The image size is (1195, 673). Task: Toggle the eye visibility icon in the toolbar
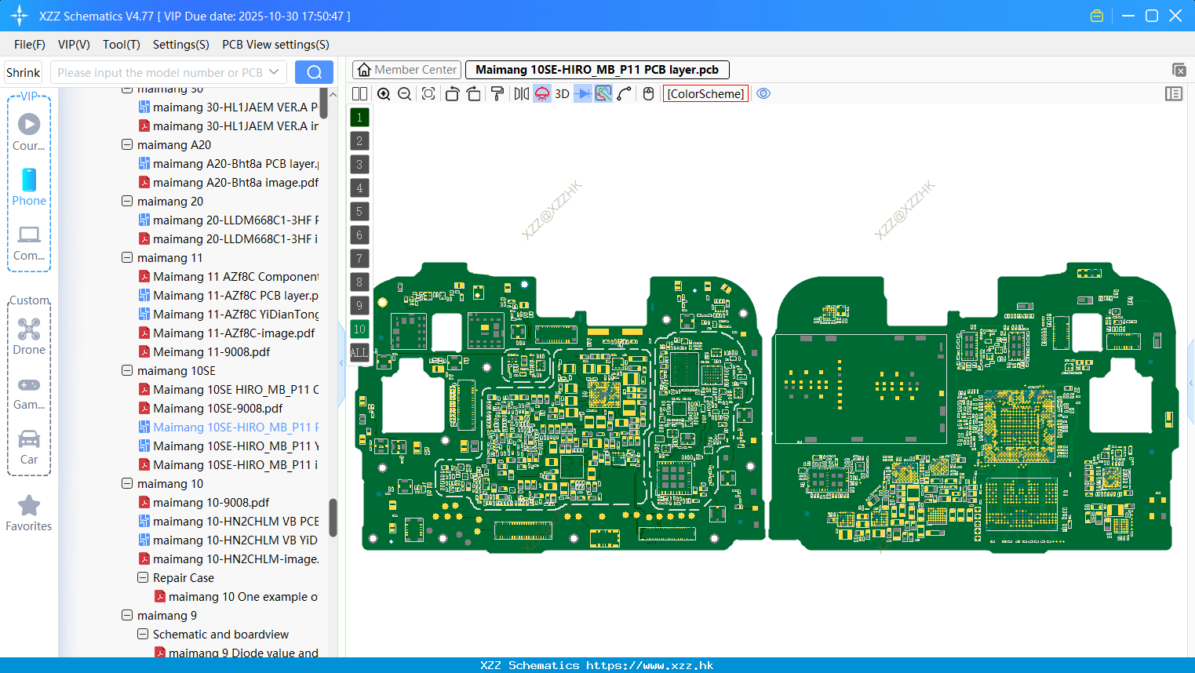(763, 93)
